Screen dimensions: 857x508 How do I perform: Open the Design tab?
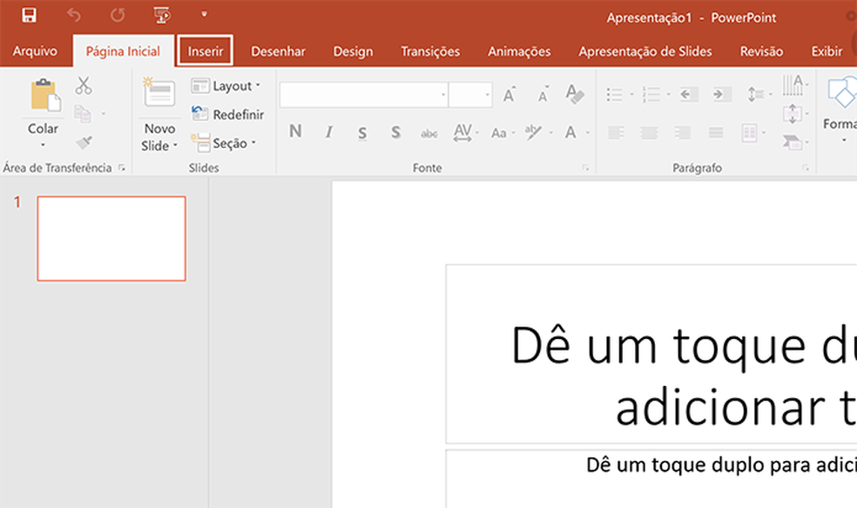pyautogui.click(x=353, y=51)
